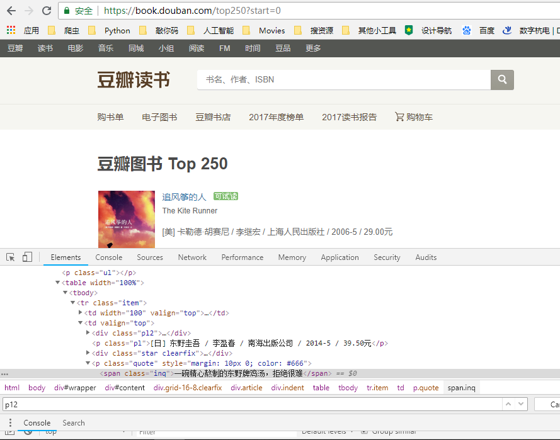Open the 爬虫 bookmark folder
The image size is (560, 440).
click(x=64, y=30)
